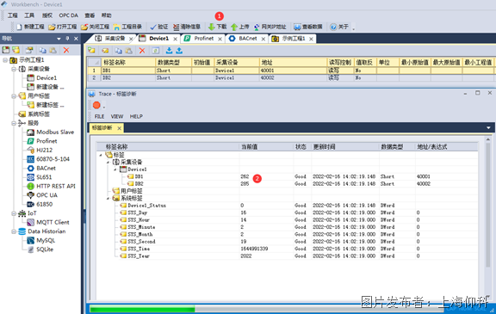
Task: Click the blue import arrow icon in tag toolbar
Action: pos(170,50)
